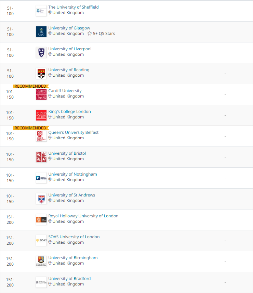Image resolution: width=253 pixels, height=293 pixels.
Task: Click the University of Nottingham logo thumbnail
Action: click(x=41, y=178)
